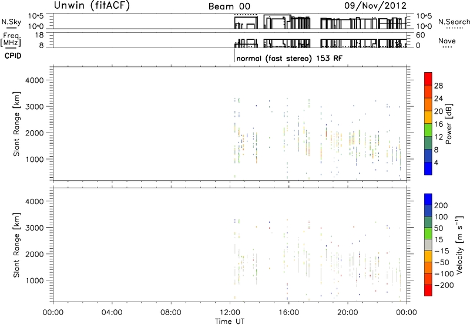Click the date '09/Nov/2012'
Image resolution: width=470 pixels, height=325 pixels.
point(375,5)
